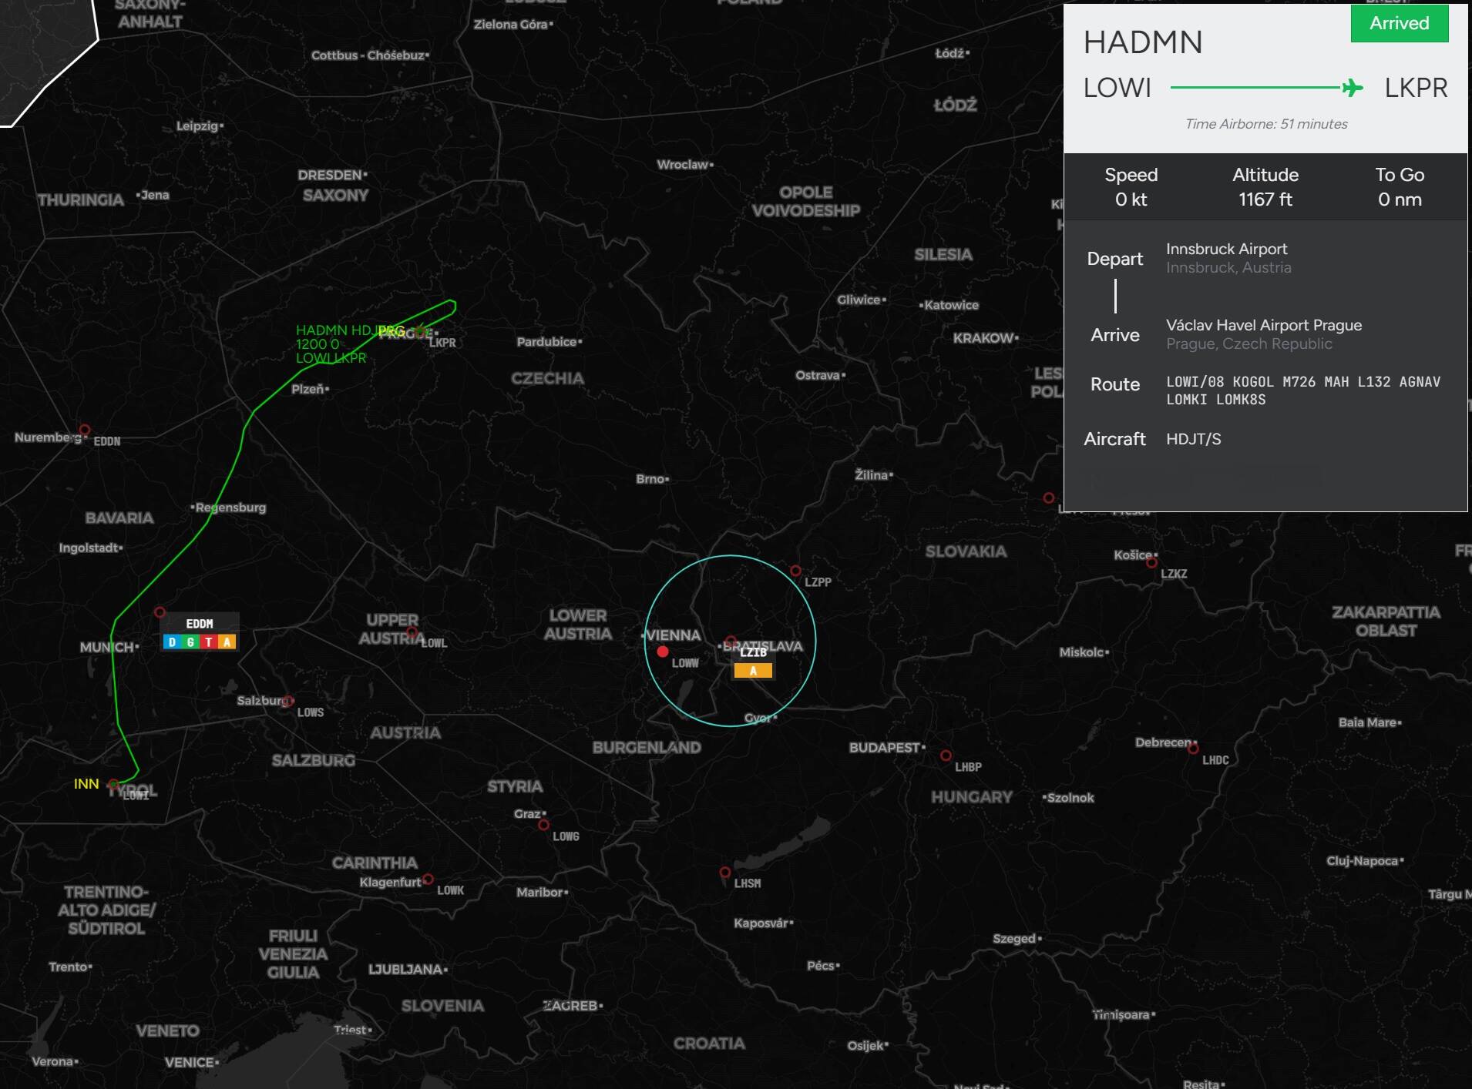1472x1089 pixels.
Task: Click the HDJT/S aircraft type value
Action: (x=1194, y=439)
